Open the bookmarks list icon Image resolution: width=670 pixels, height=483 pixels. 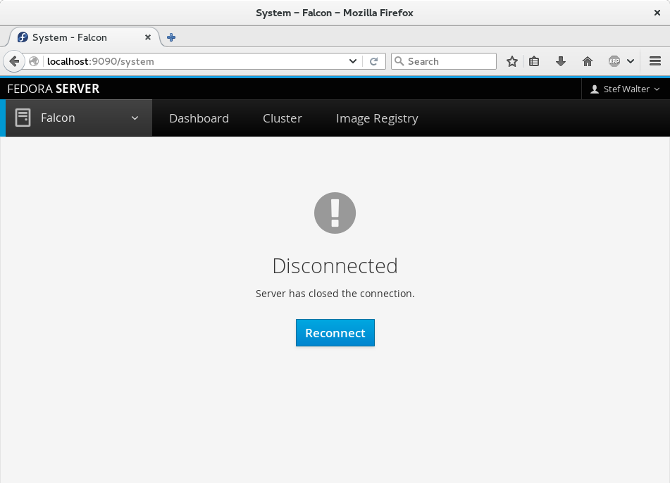point(534,61)
